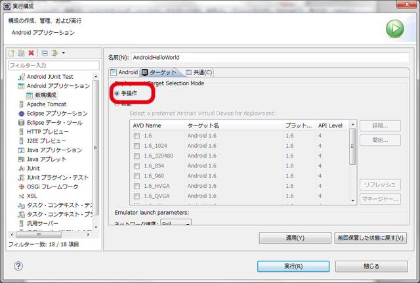Open the ネットワーク速度 Full dropdown
This screenshot has width=420, height=283.
point(176,223)
